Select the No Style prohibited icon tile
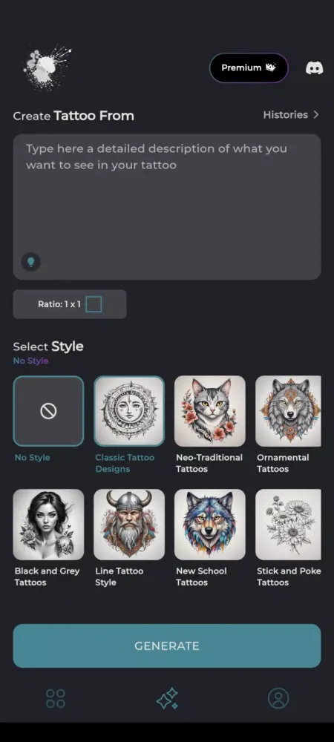The height and width of the screenshot is (742, 334). point(48,411)
